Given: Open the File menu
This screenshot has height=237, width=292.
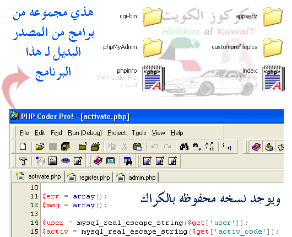Looking at the screenshot, I should pos(24,133).
